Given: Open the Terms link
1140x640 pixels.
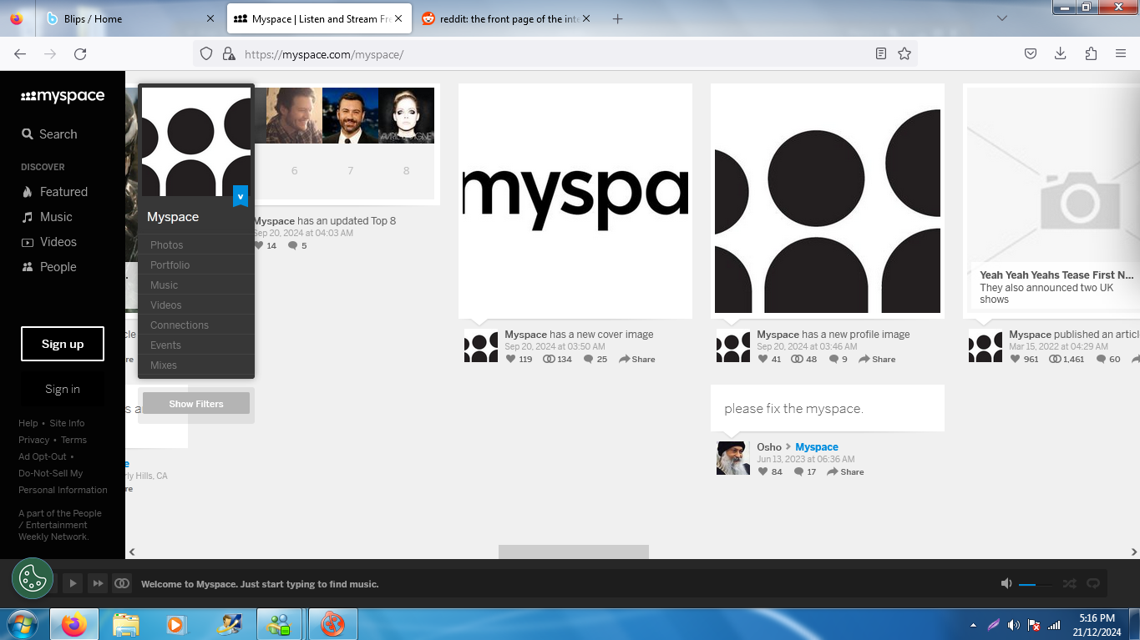Looking at the screenshot, I should (73, 440).
